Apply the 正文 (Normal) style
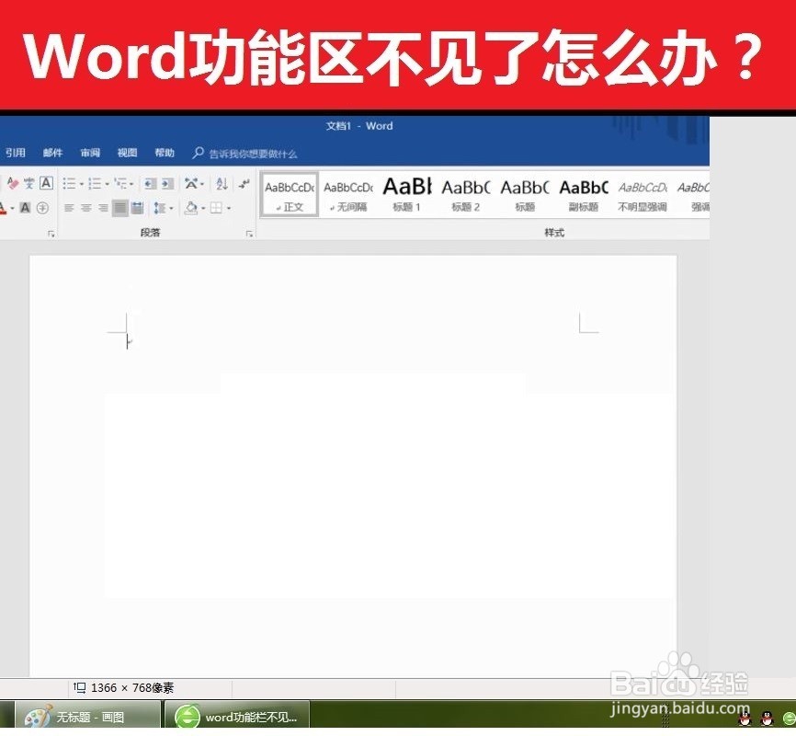This screenshot has width=796, height=736. point(290,195)
